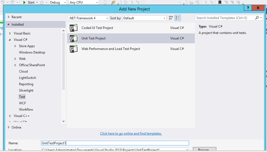
Task: Select LightSwitch category
Action: tap(27, 78)
